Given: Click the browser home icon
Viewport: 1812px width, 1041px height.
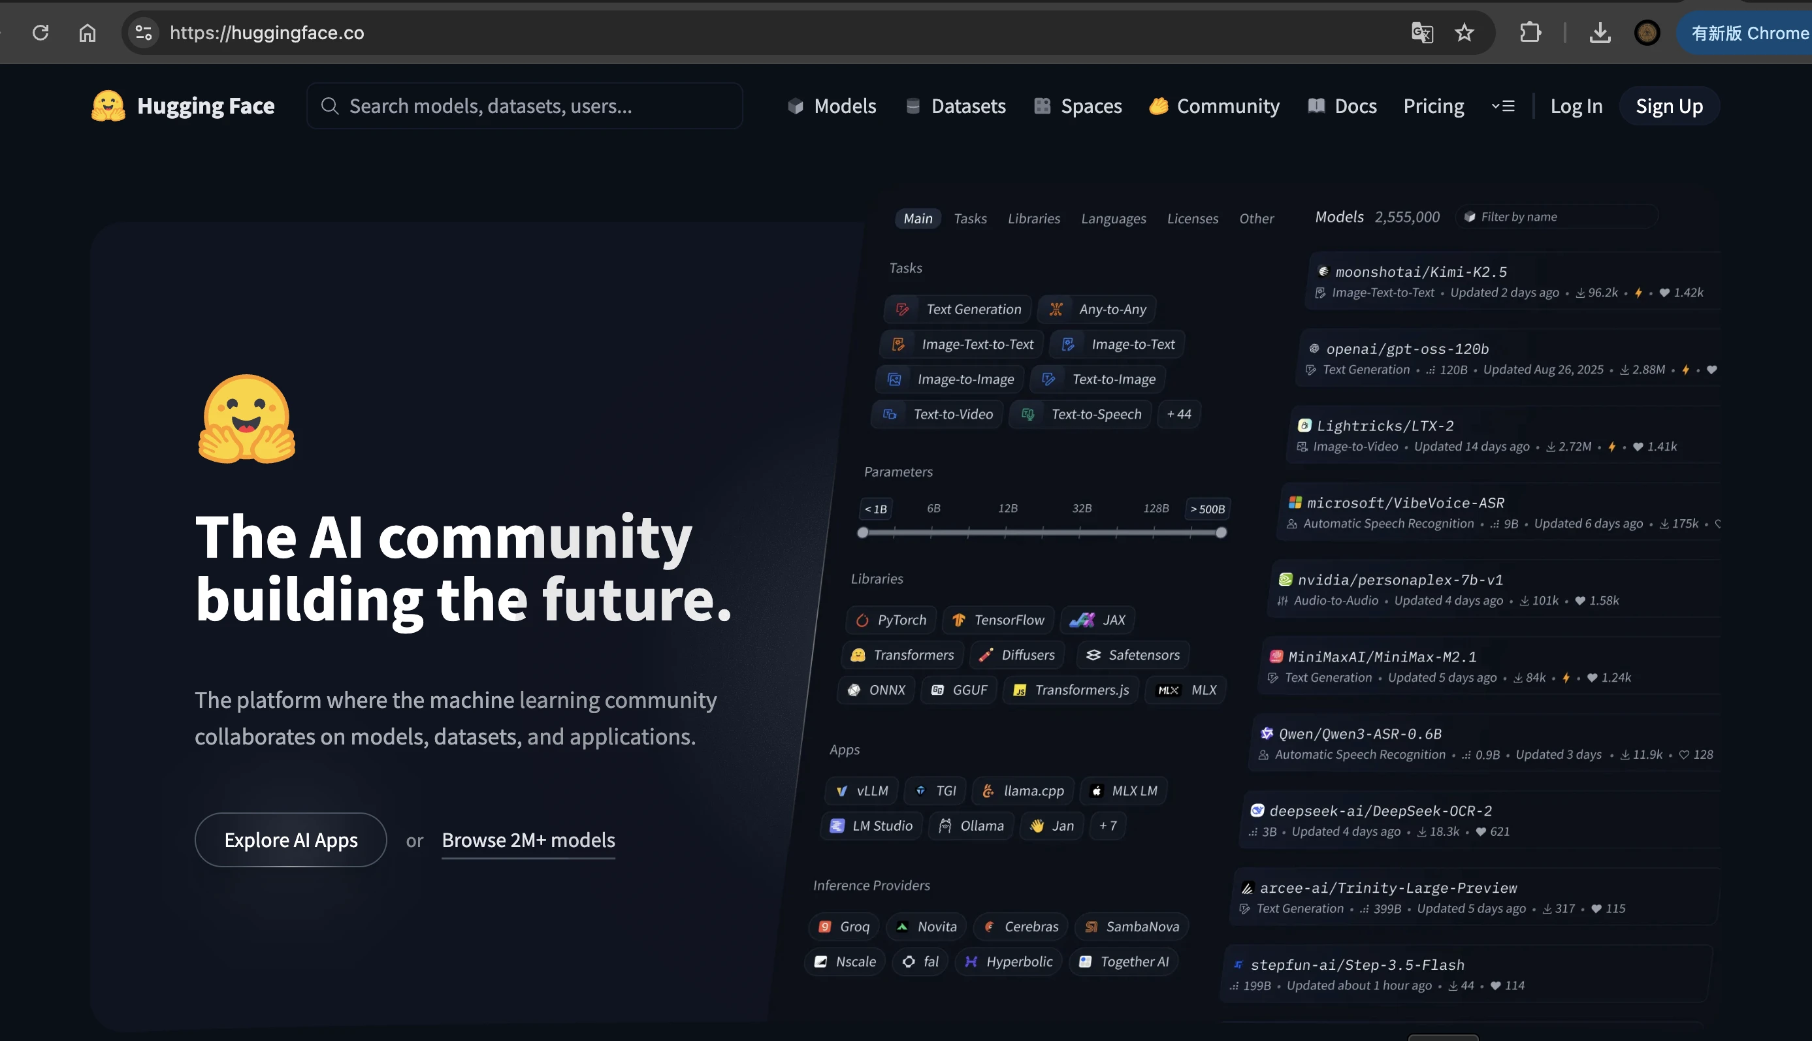Looking at the screenshot, I should coord(88,33).
